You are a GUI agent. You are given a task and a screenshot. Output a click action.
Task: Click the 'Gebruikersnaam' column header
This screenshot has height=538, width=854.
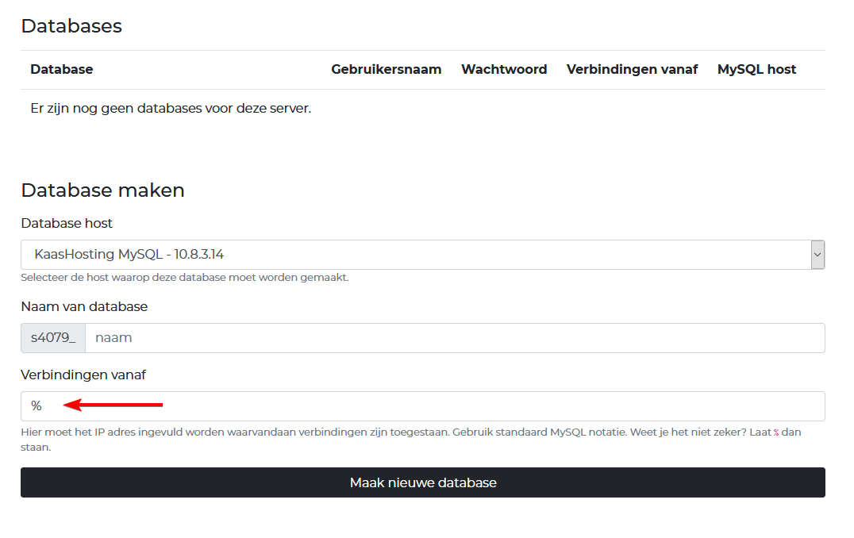coord(386,70)
